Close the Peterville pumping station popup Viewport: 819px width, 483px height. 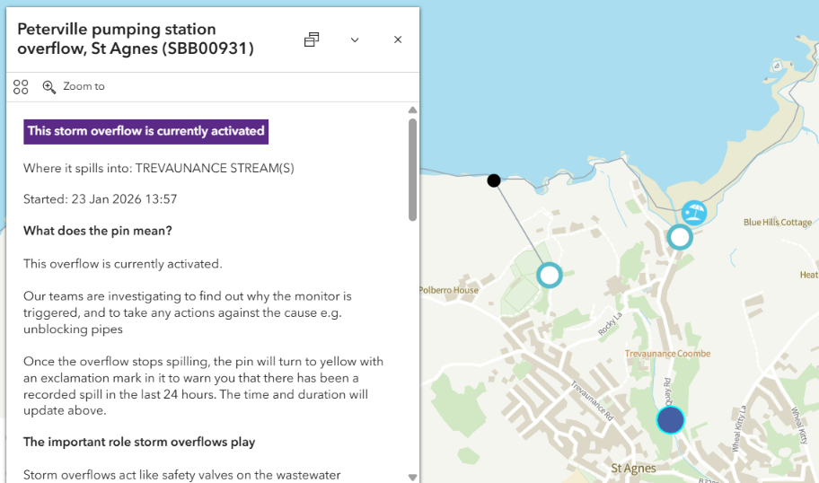(x=398, y=40)
